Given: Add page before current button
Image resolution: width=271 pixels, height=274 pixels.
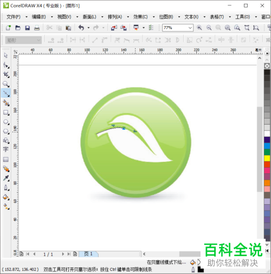Looking at the screenshot, I should (21, 254).
